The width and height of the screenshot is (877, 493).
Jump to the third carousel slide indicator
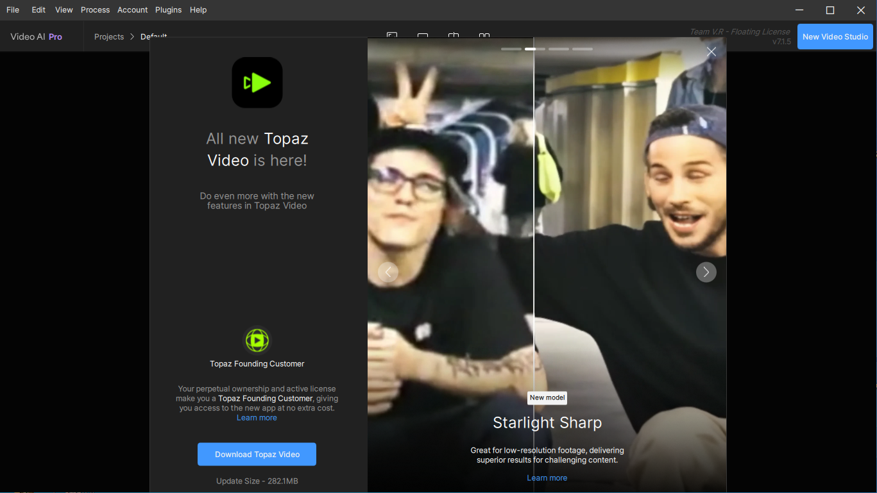click(559, 49)
